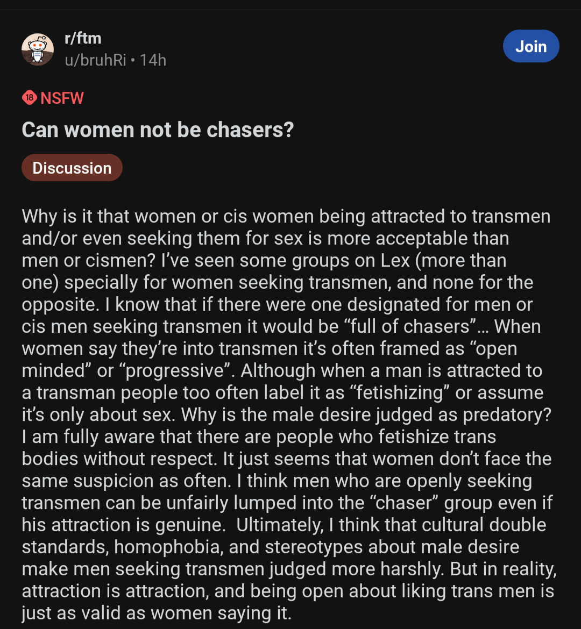Join the r/ftm community
The image size is (581, 629).
531,46
